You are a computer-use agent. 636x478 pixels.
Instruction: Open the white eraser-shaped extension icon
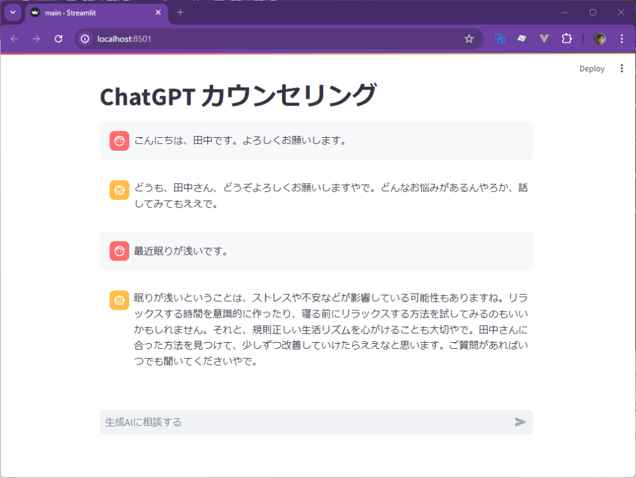click(x=522, y=39)
